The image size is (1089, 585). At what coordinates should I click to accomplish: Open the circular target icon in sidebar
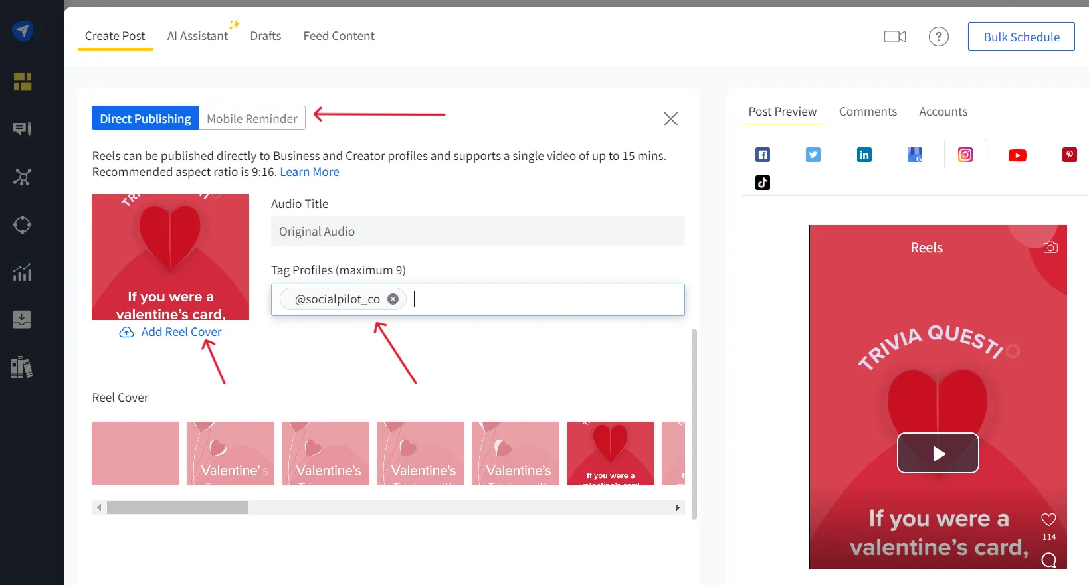coord(23,224)
